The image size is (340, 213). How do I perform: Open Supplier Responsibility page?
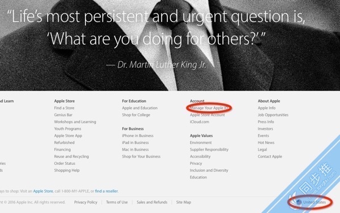(209, 150)
